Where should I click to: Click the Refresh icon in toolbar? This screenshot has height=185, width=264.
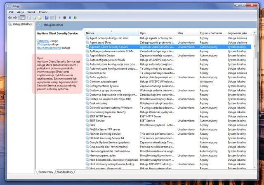click(35, 18)
